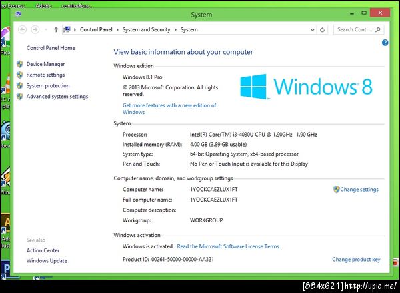Select the Windows 8.1 Pro text
This screenshot has height=293, width=400.
tap(143, 77)
